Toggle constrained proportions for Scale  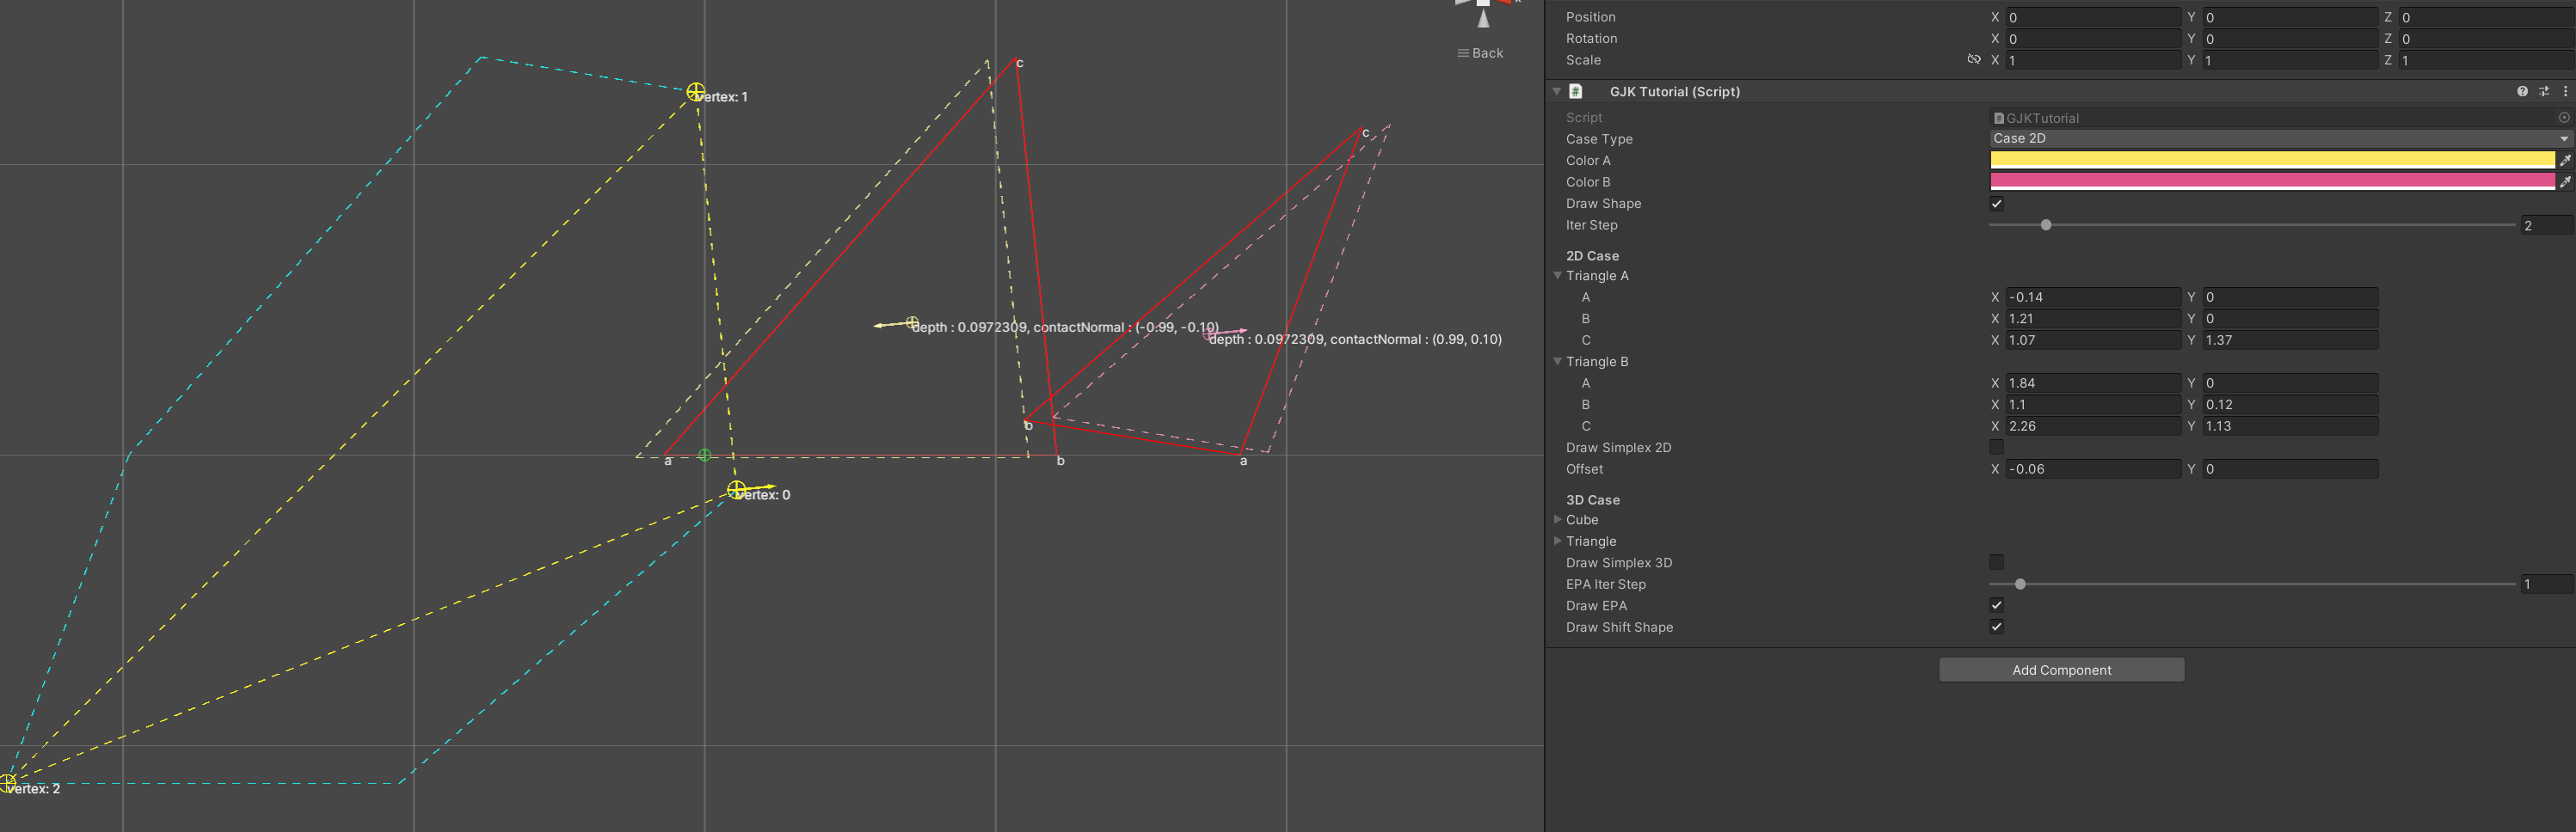pyautogui.click(x=1974, y=60)
